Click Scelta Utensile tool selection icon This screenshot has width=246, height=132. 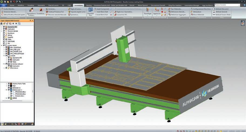pyautogui.click(x=2, y=9)
